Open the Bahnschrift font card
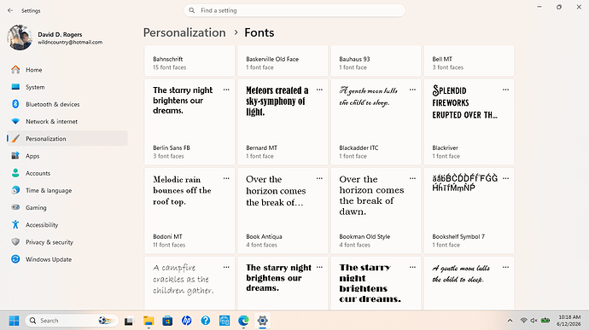The width and height of the screenshot is (589, 330). click(x=190, y=61)
